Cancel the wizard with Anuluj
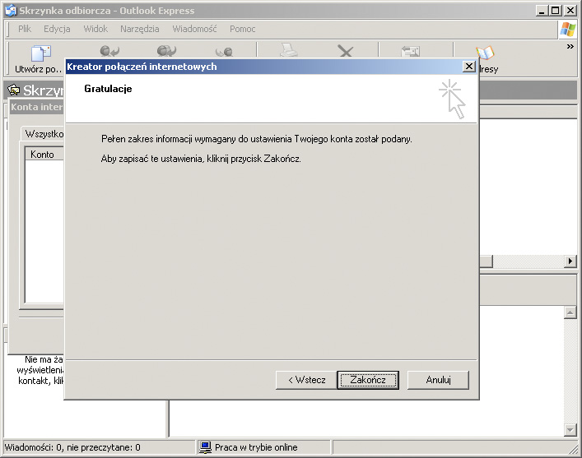Viewport: 582px width, 458px height. tap(438, 380)
